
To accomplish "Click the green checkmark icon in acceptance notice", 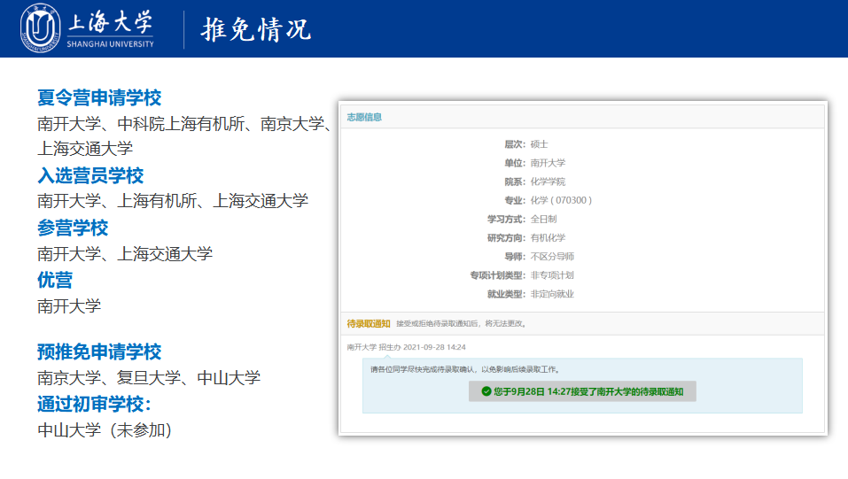I will point(486,391).
